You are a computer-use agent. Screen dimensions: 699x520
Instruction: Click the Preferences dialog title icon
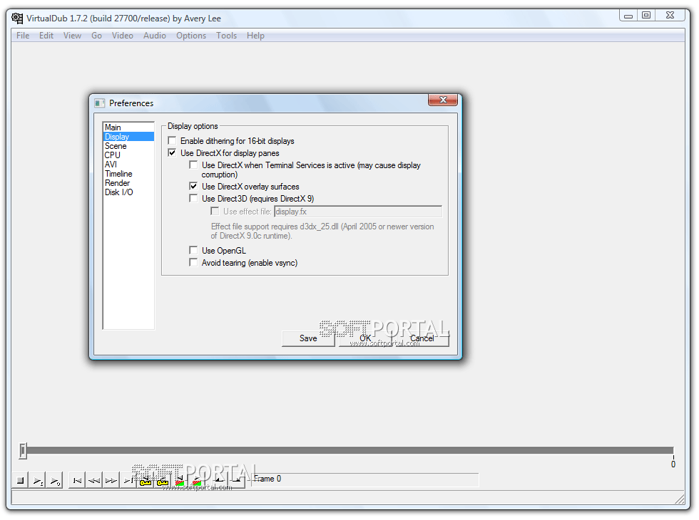(x=99, y=103)
